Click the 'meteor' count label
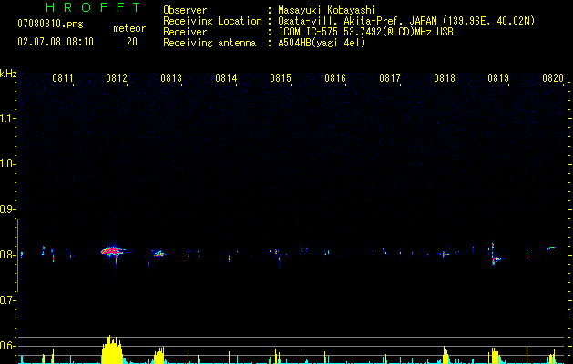Screen dimensions: 573x364 tap(129, 28)
